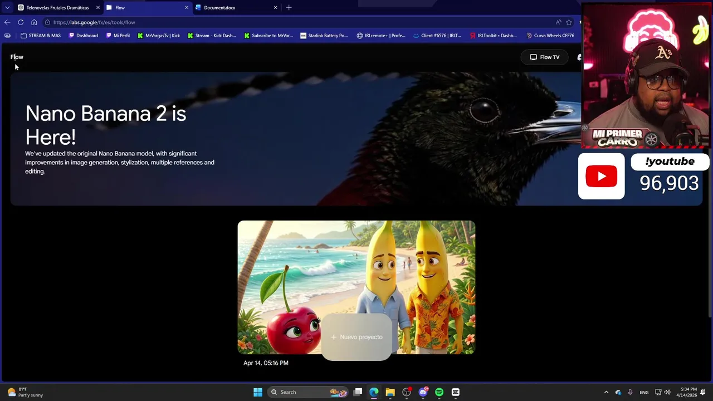Viewport: 713px width, 401px height.
Task: Close the Flow tab
Action: click(187, 7)
